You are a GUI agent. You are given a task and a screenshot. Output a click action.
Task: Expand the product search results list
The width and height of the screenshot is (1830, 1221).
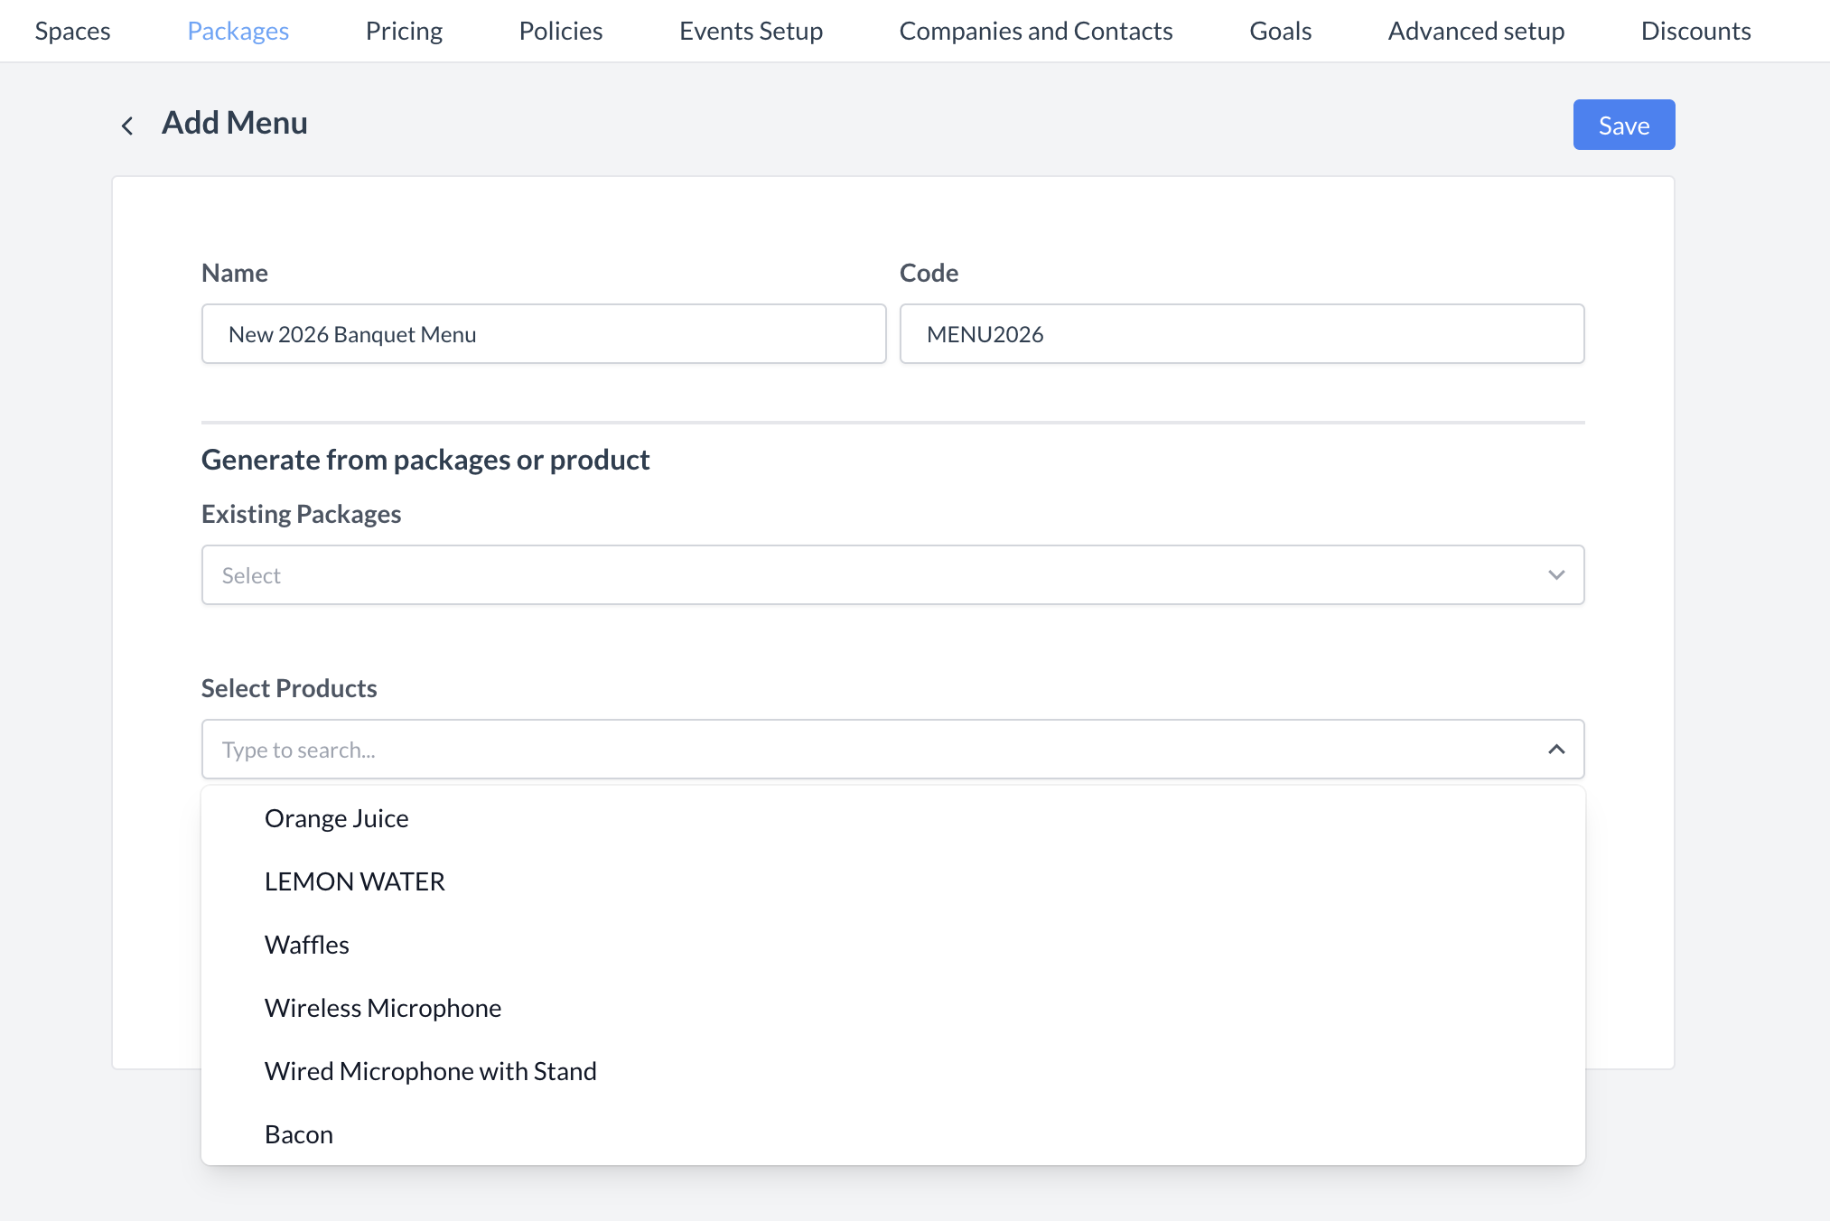(x=1555, y=749)
